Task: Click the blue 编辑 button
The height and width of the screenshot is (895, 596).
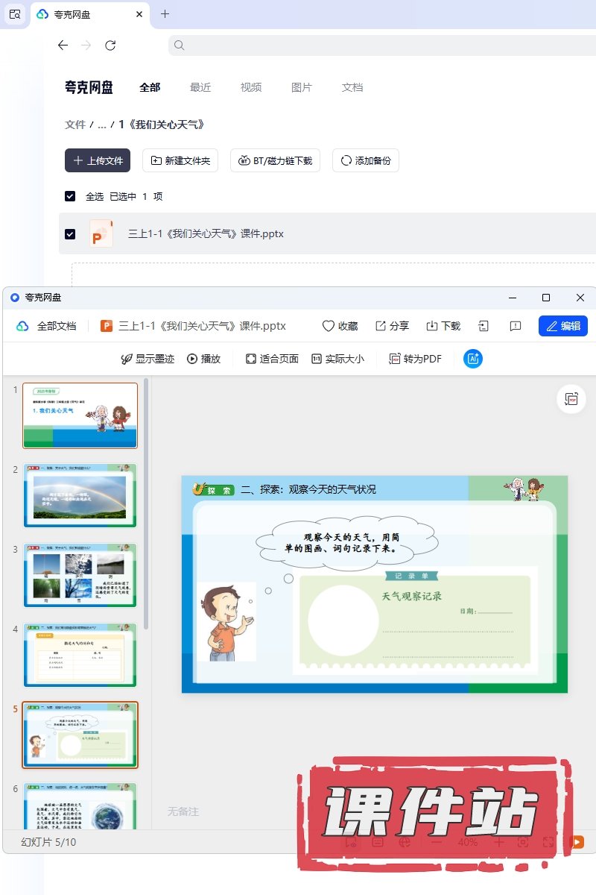Action: tap(562, 326)
